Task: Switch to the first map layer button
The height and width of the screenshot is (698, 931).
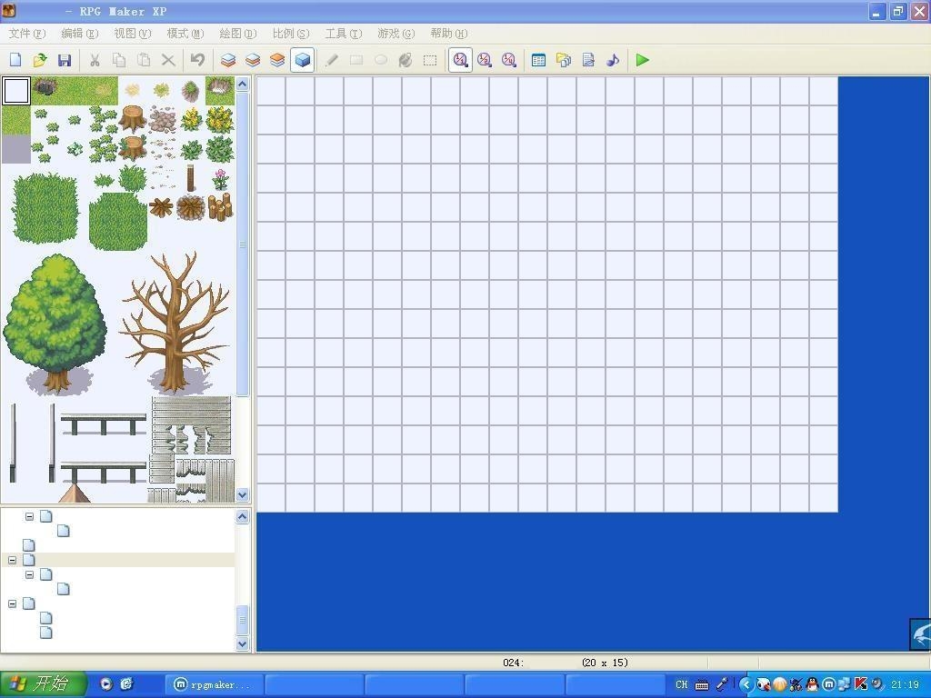Action: 228,60
